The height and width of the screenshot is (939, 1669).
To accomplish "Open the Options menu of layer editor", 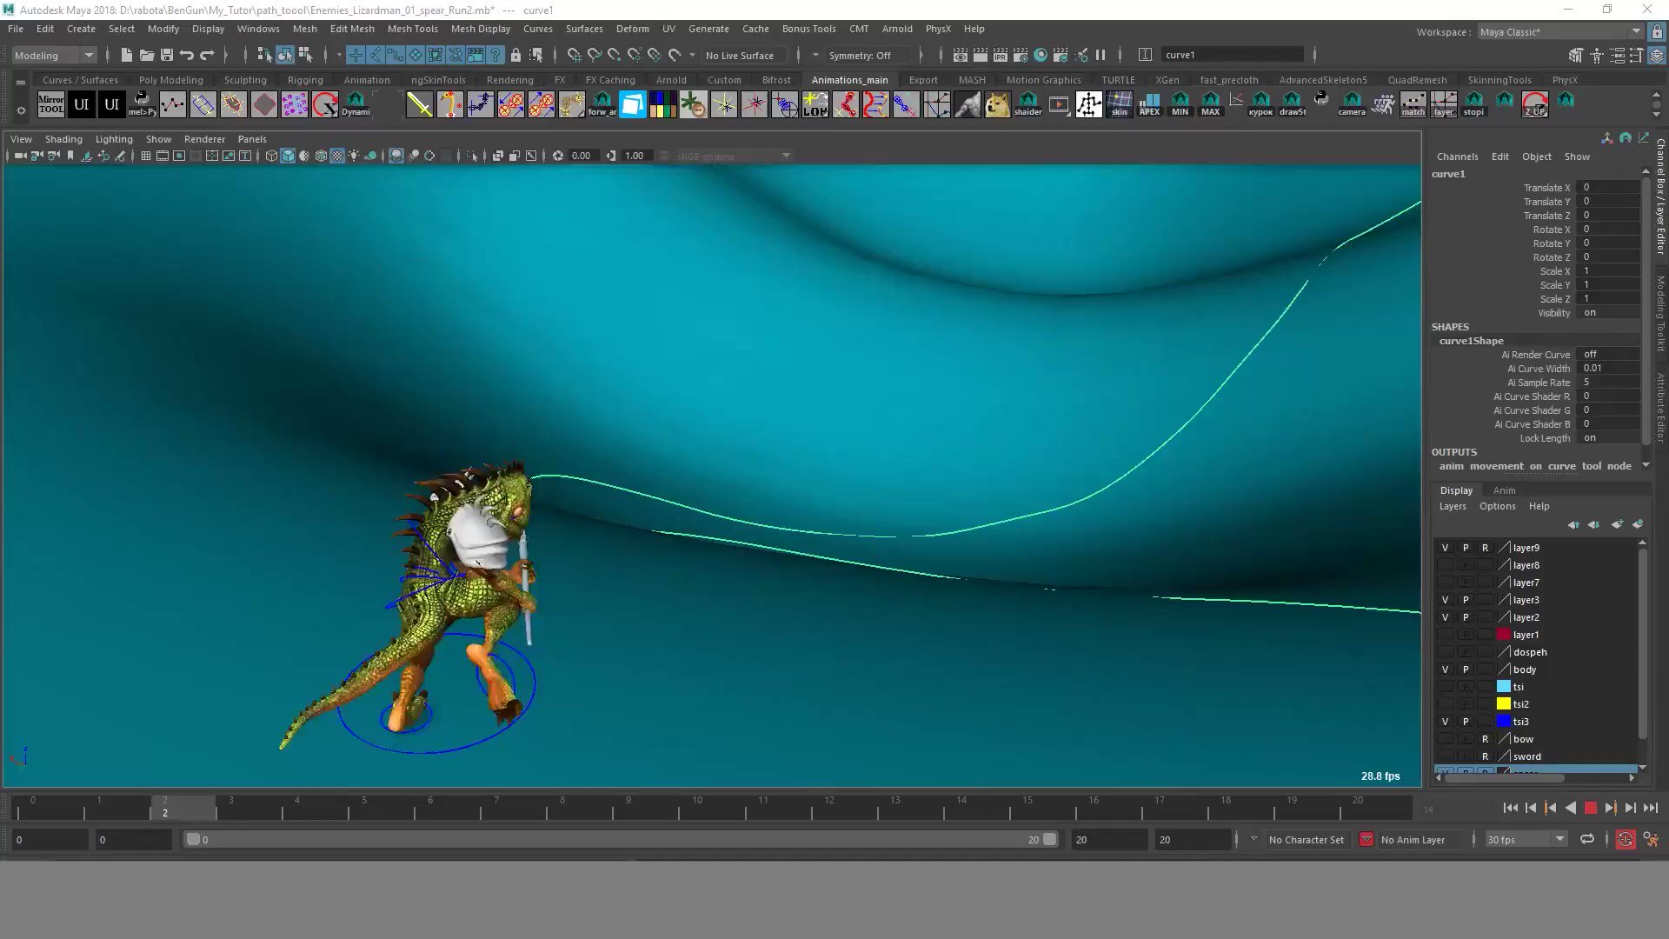I will 1497,506.
